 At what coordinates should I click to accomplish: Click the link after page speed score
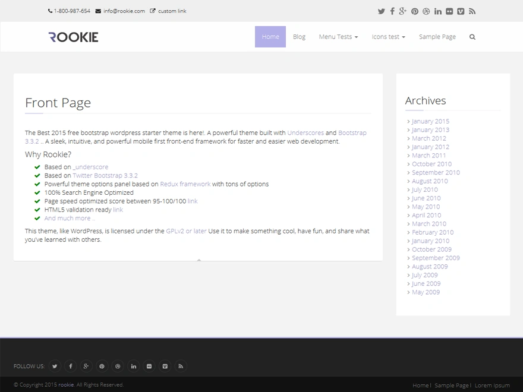[193, 201]
